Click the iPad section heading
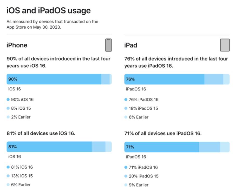Image resolution: width=234 pixels, height=191 pixels. [131, 45]
